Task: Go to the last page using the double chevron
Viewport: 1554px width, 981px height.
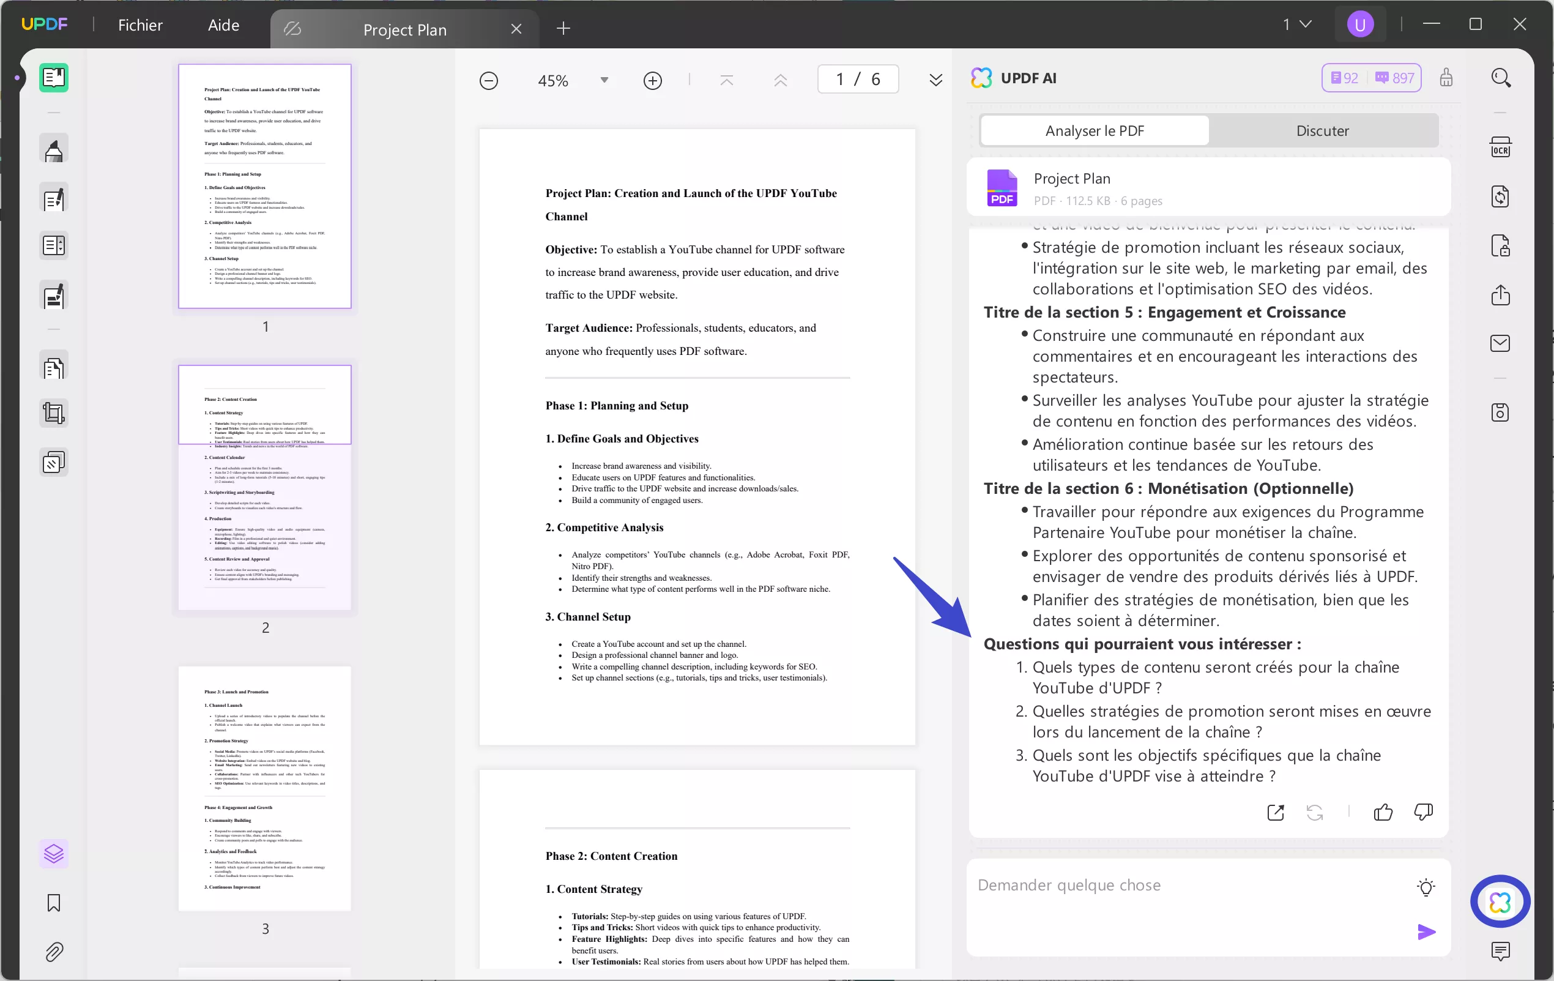Action: [x=935, y=80]
